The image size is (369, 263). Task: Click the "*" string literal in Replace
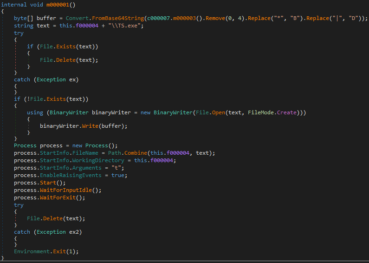pyautogui.click(x=278, y=18)
